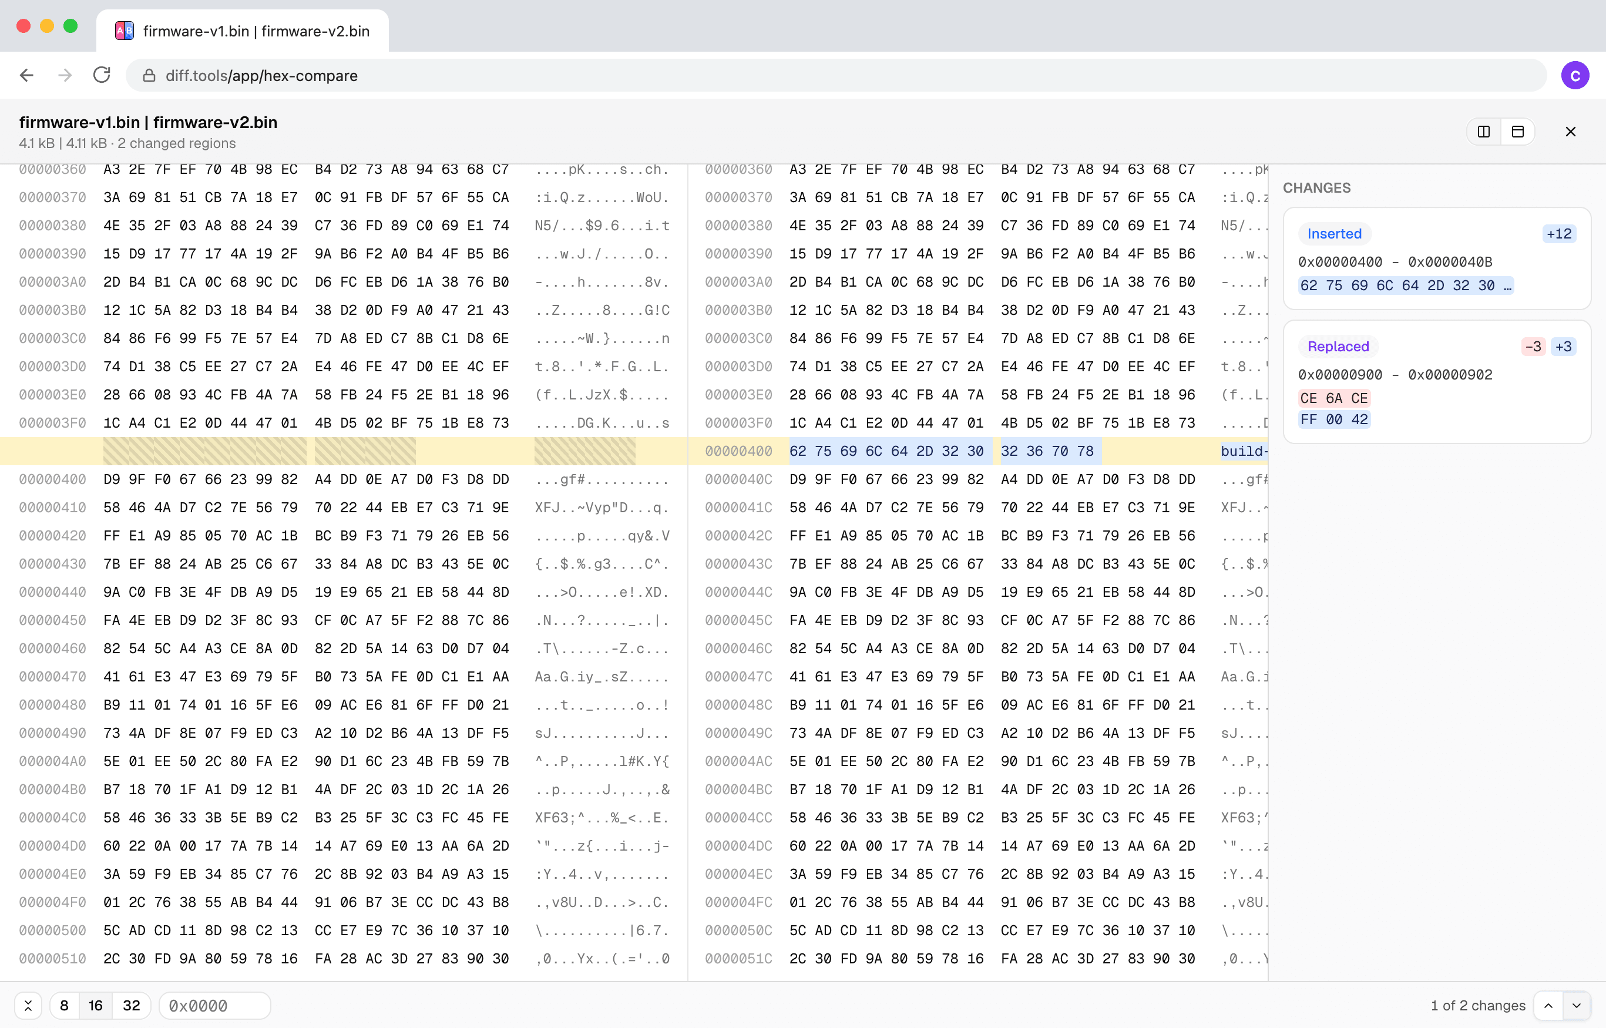
Task: Focus the 0x0000 offset input field
Action: pos(214,1005)
